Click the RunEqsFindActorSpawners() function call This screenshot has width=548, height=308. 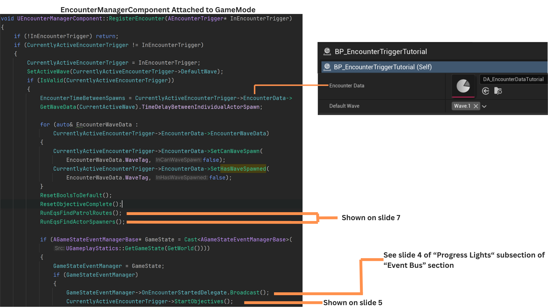[x=82, y=222]
